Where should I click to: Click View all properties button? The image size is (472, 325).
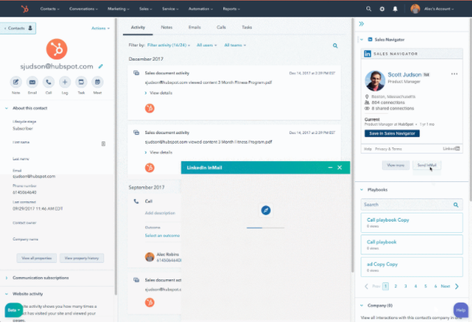click(x=37, y=258)
